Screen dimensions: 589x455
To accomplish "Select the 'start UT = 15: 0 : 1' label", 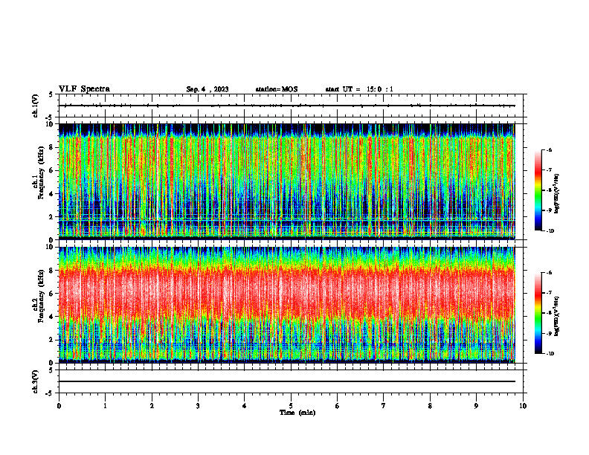I will 359,89.
